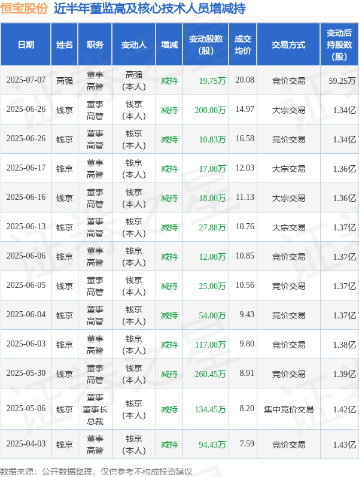This screenshot has height=477, width=359.
Task: Select the 增减 column header
Action: tap(169, 45)
